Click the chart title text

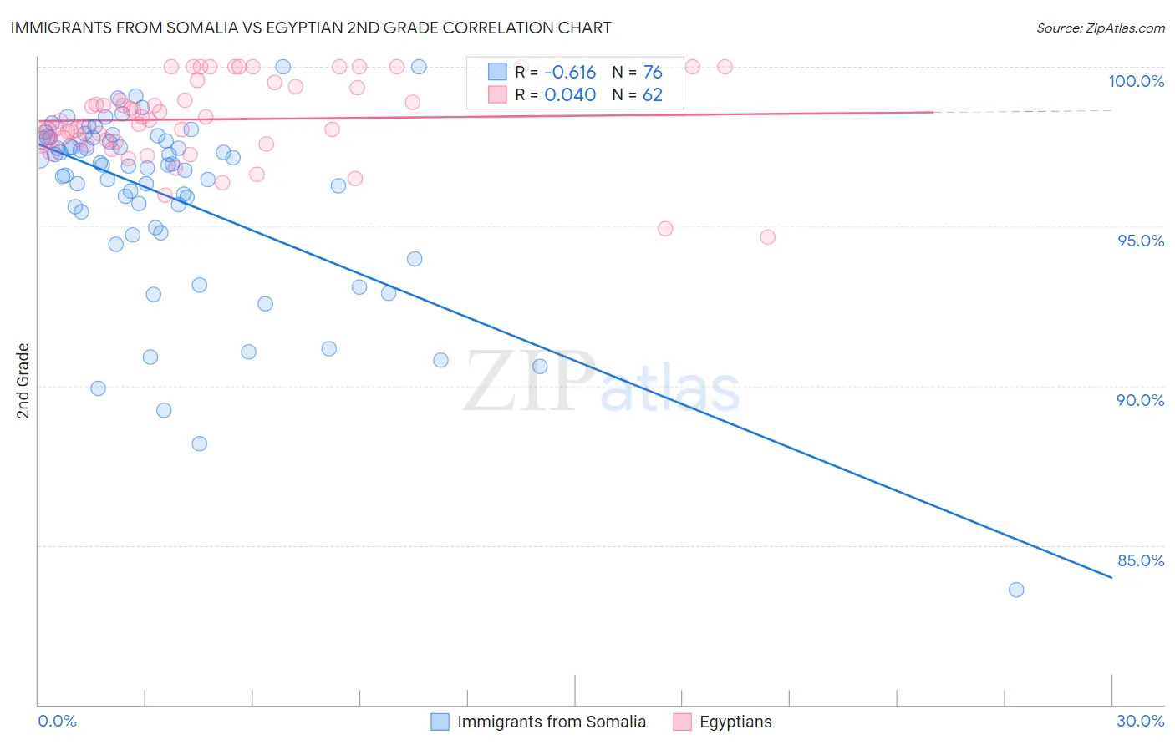(311, 28)
